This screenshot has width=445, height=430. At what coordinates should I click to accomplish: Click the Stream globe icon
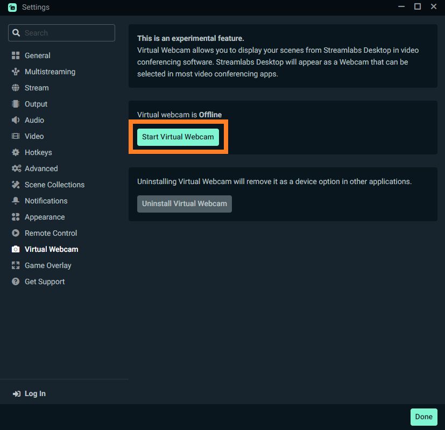(x=16, y=88)
